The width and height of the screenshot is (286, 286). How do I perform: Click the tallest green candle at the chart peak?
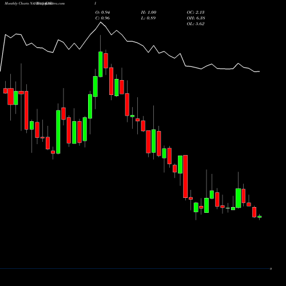click(101, 64)
